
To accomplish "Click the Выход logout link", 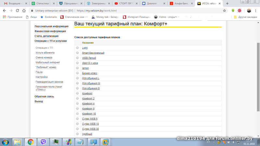I will coord(39,102).
